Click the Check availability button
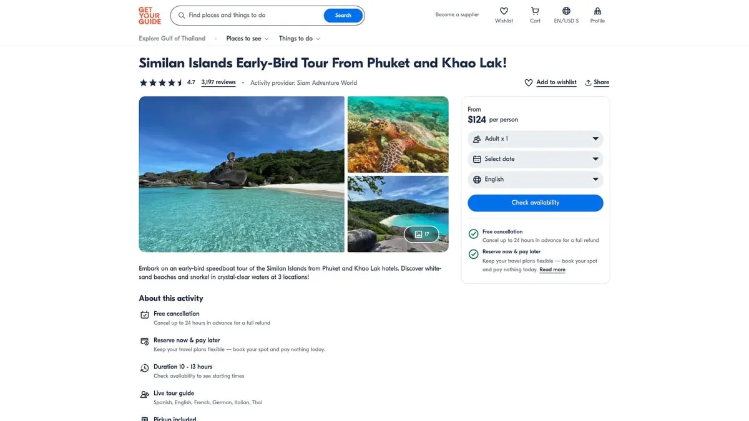This screenshot has width=749, height=421. point(535,202)
